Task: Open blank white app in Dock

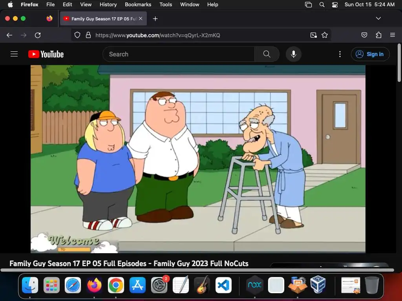Action: coord(276,285)
